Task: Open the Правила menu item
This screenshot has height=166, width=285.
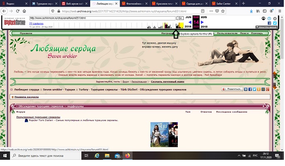Action: click(26, 33)
